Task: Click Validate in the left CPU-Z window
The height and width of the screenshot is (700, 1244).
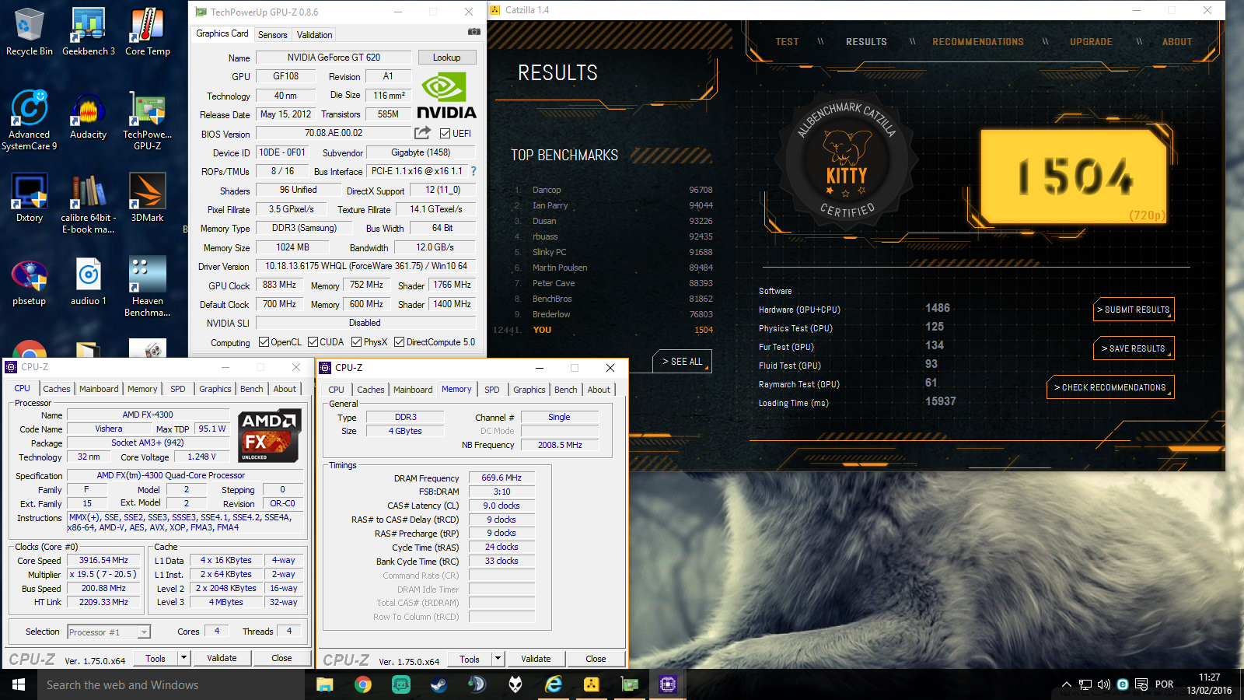Action: [222, 658]
